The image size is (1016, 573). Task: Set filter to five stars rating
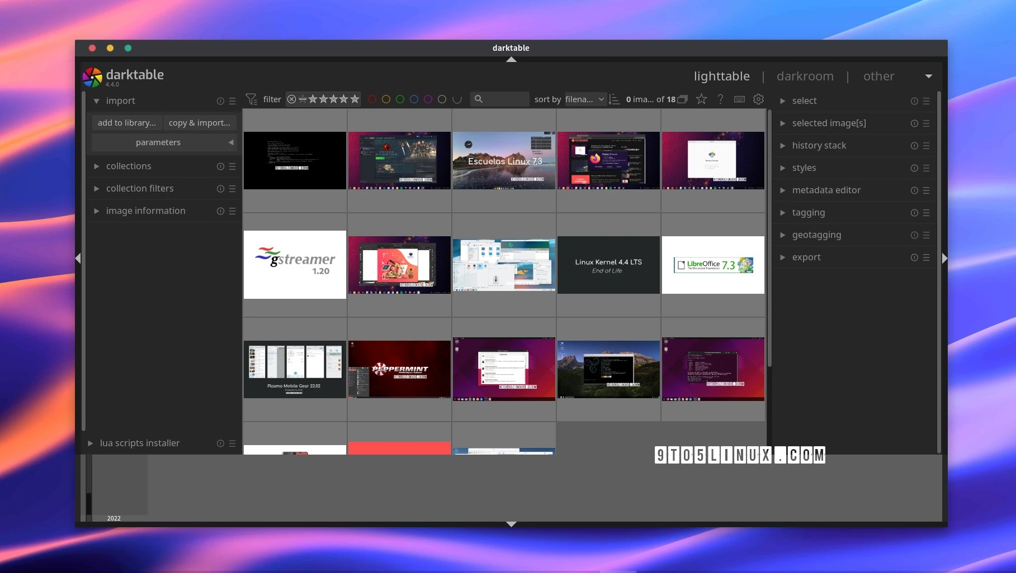click(x=355, y=99)
